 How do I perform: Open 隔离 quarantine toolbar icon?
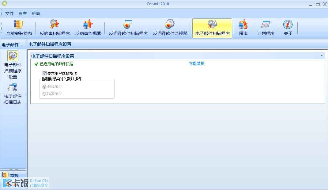pos(243,28)
